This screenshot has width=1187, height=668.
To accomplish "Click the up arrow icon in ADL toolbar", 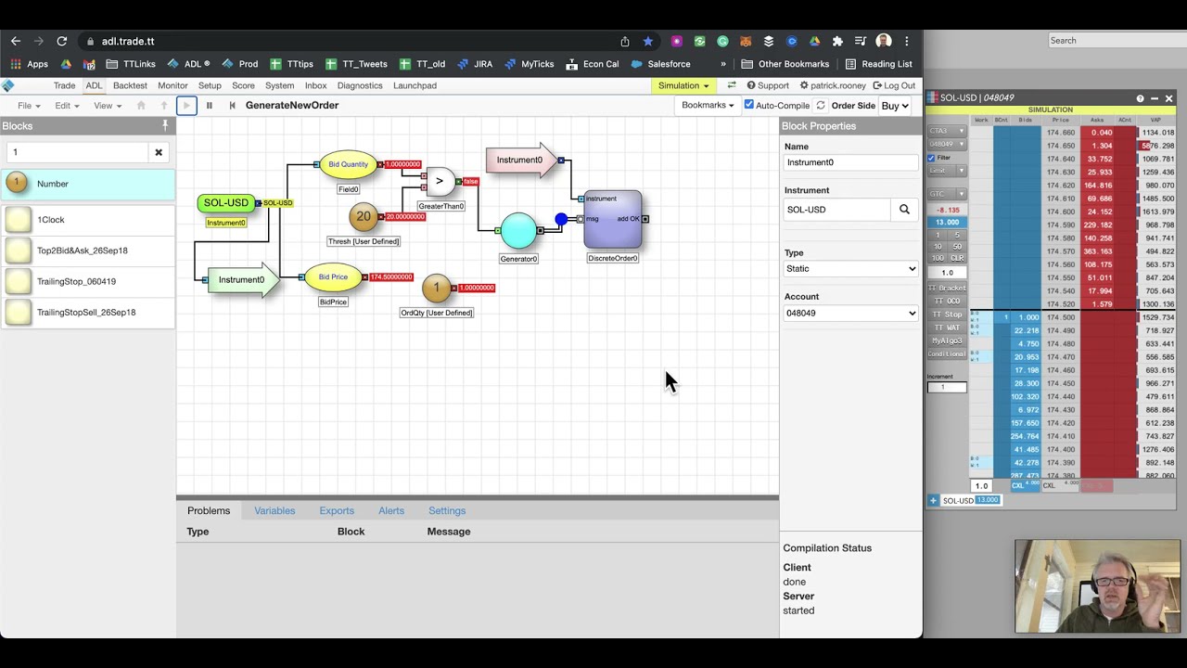I will [x=164, y=106].
